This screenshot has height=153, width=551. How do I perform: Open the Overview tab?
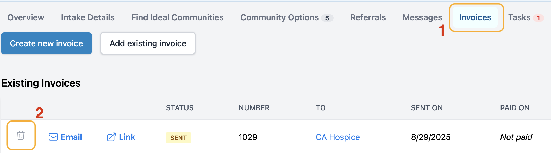tap(26, 17)
